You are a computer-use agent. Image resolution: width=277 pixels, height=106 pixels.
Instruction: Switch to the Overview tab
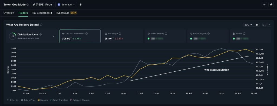point(9,13)
